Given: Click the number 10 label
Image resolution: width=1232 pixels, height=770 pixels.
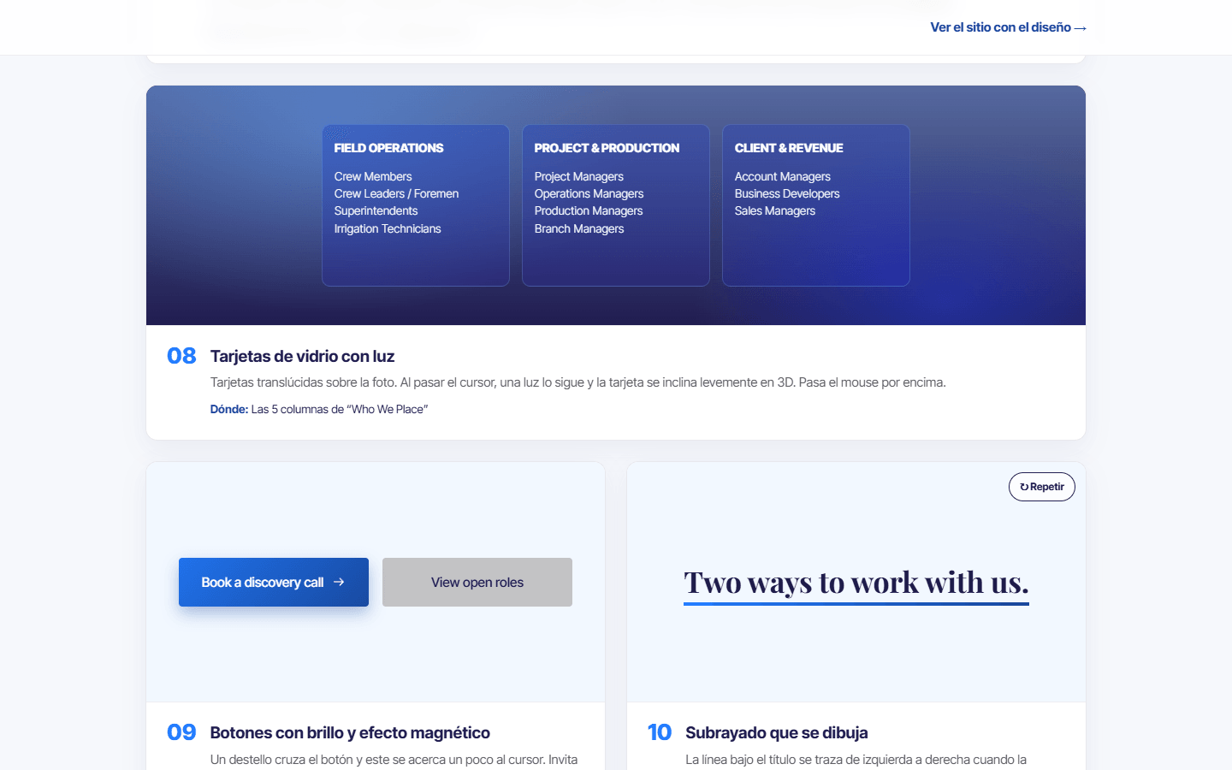Looking at the screenshot, I should (660, 732).
